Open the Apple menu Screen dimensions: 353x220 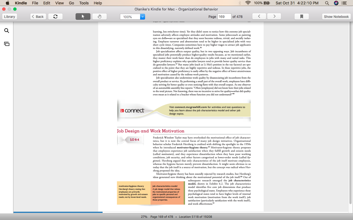(7, 3)
